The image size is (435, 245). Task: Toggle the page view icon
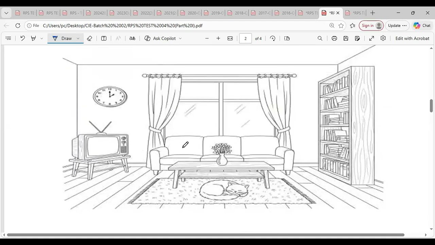[x=287, y=38]
